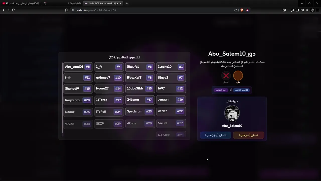
Task: Switch to the YouTube tab
Action: tap(21, 3)
